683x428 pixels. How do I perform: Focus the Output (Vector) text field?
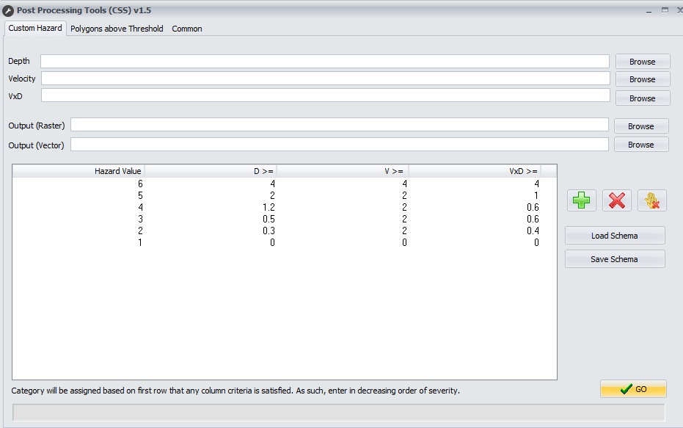click(339, 145)
